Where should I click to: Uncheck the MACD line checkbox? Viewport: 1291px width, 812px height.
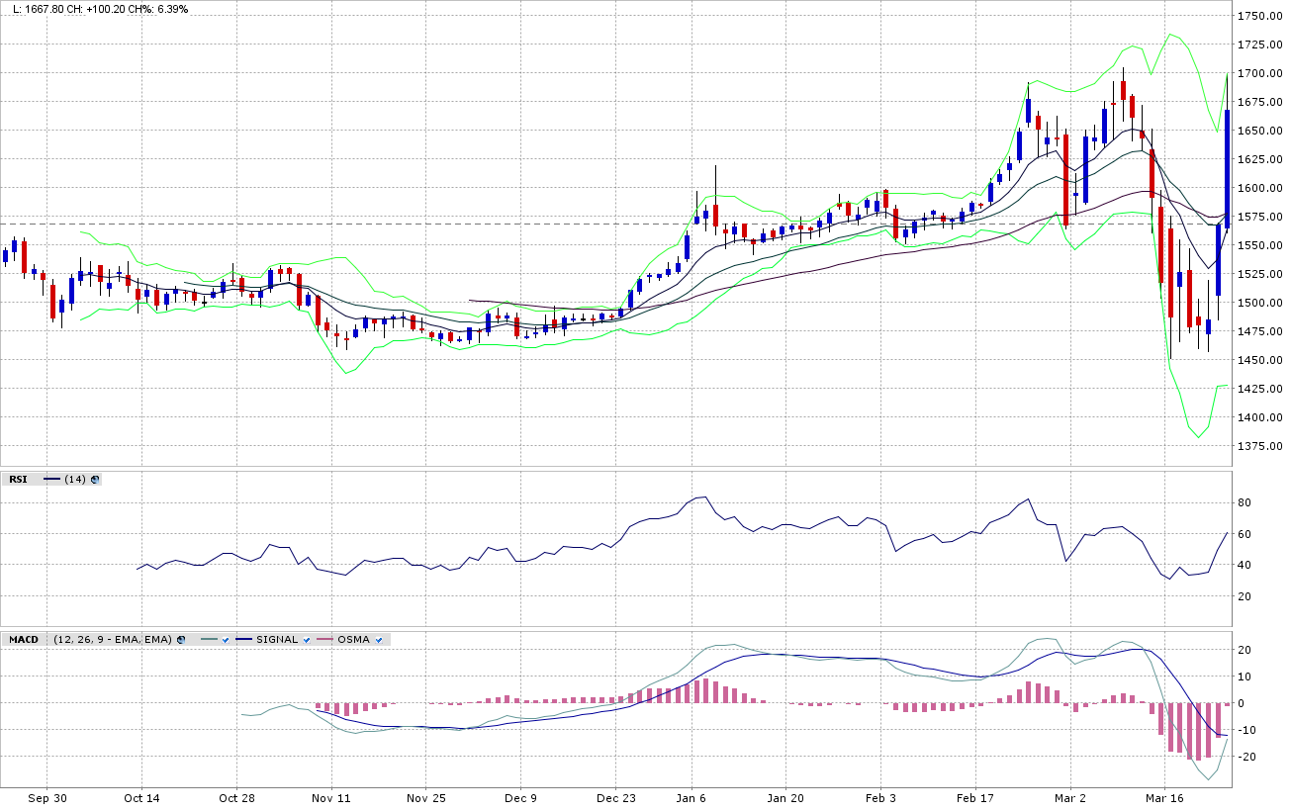(x=226, y=640)
